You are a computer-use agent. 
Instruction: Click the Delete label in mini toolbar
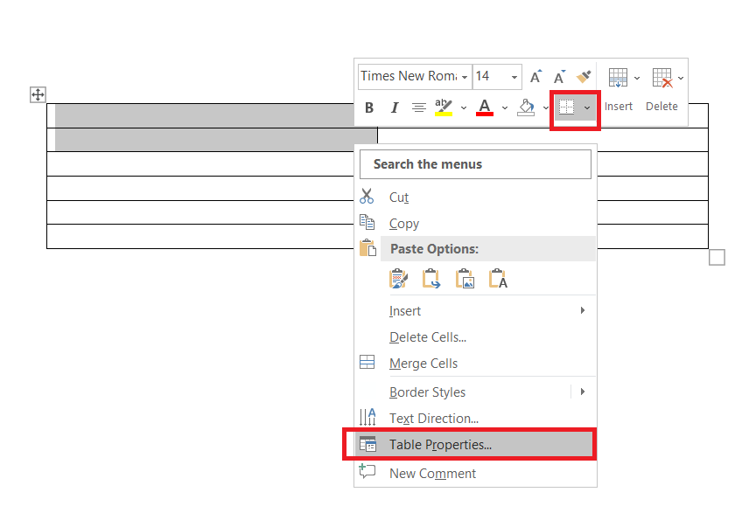pyautogui.click(x=661, y=107)
